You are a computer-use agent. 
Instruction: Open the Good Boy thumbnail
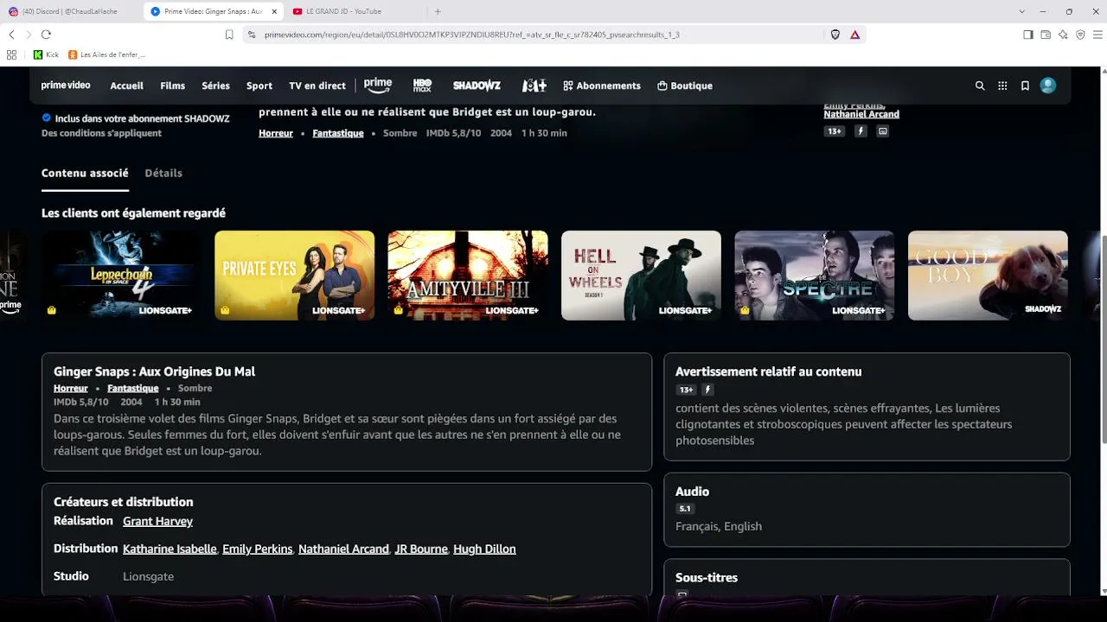988,276
